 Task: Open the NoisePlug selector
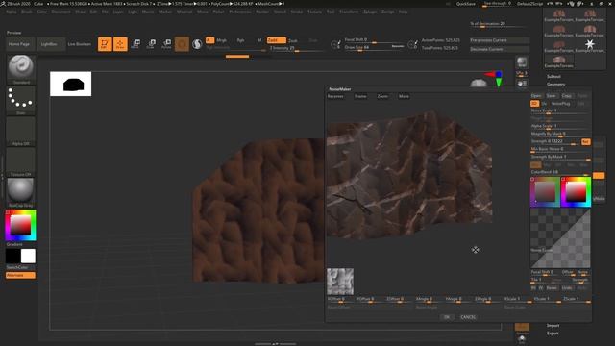pyautogui.click(x=560, y=104)
